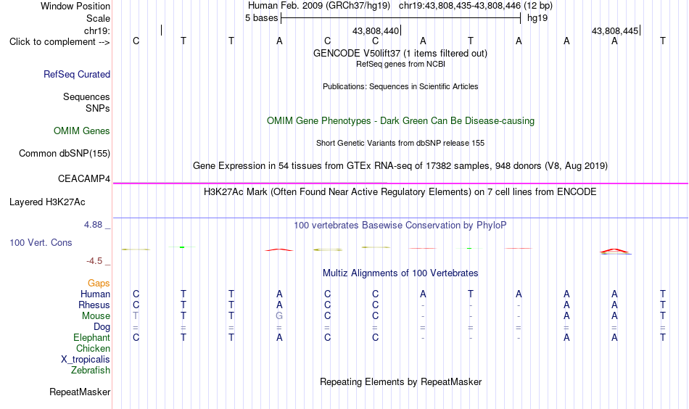
Task: Click the Sequences track label
Action: tap(86, 96)
